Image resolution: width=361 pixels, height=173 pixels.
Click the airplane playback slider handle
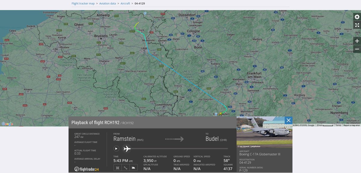pyautogui.click(x=127, y=148)
